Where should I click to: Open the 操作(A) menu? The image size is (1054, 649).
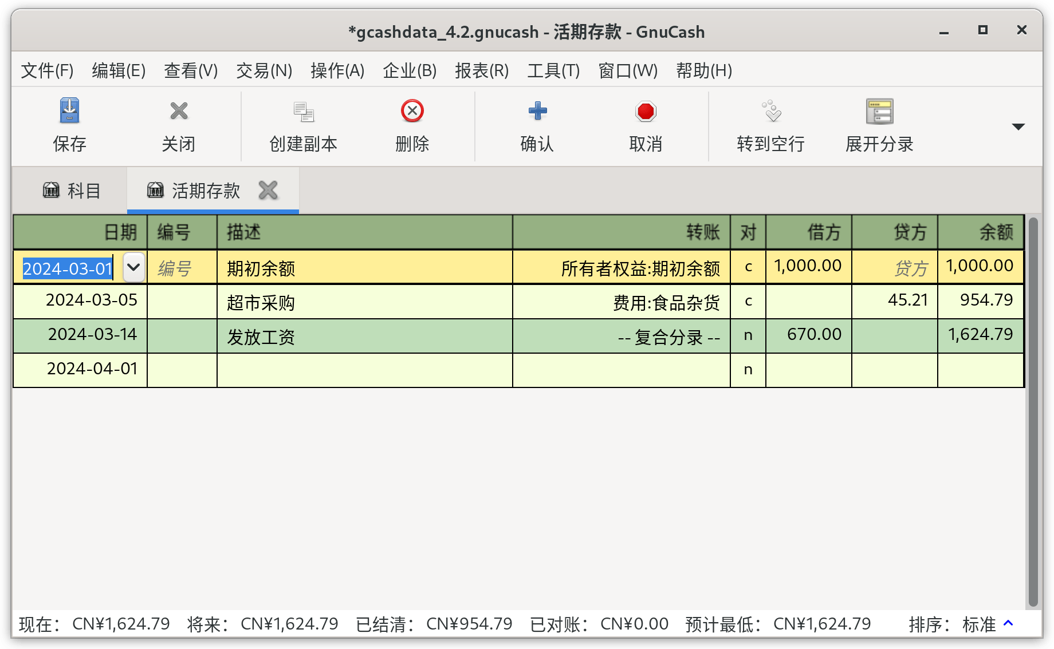click(338, 70)
